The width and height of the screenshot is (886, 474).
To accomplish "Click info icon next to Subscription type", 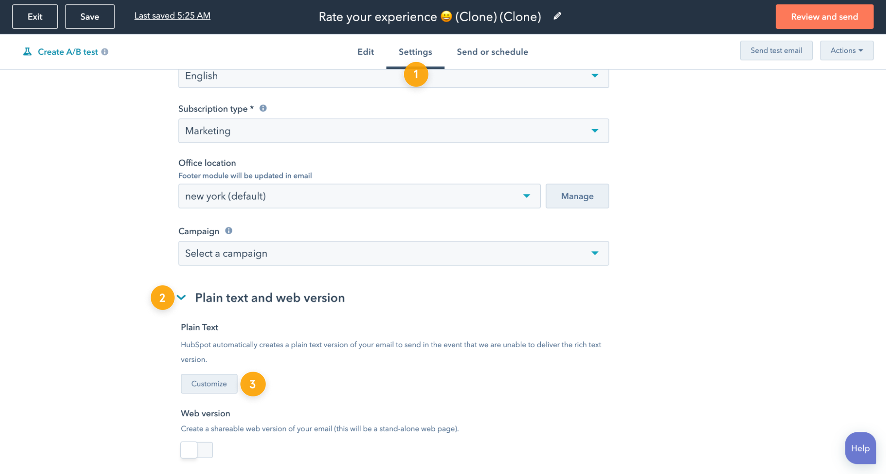I will pos(263,108).
